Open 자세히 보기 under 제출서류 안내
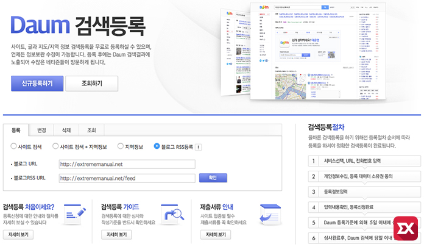Screen dimensions: 424x247 pyautogui.click(x=216, y=235)
